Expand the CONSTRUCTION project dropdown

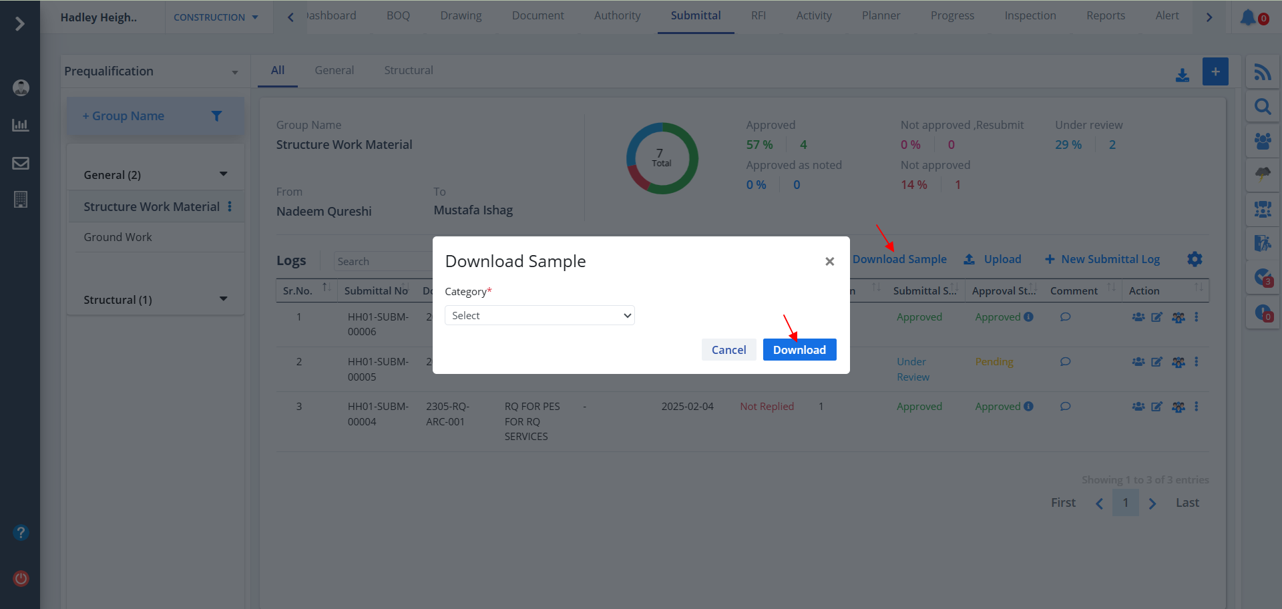[x=216, y=17]
